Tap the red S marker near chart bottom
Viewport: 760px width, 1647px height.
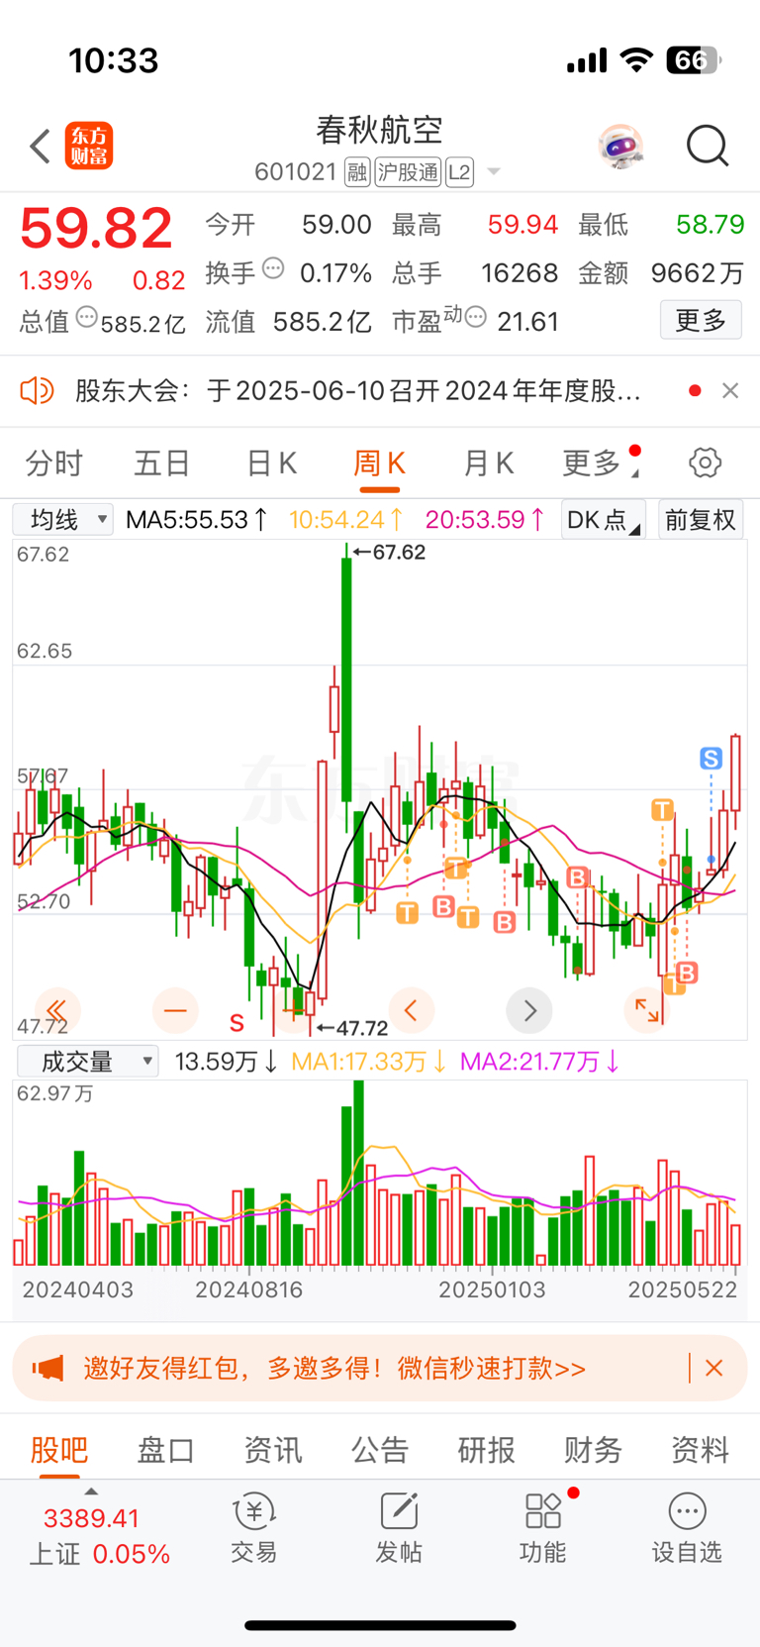click(237, 1022)
